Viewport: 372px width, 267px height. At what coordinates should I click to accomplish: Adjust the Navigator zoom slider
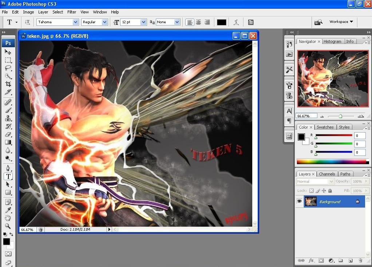point(340,116)
